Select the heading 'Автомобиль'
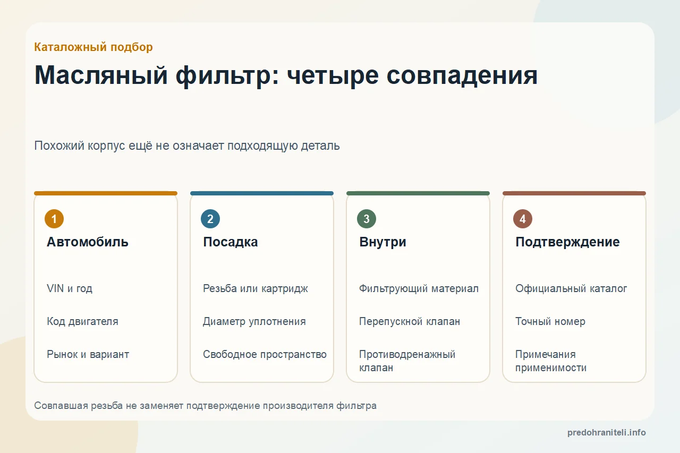This screenshot has height=453, width=680. pos(88,242)
